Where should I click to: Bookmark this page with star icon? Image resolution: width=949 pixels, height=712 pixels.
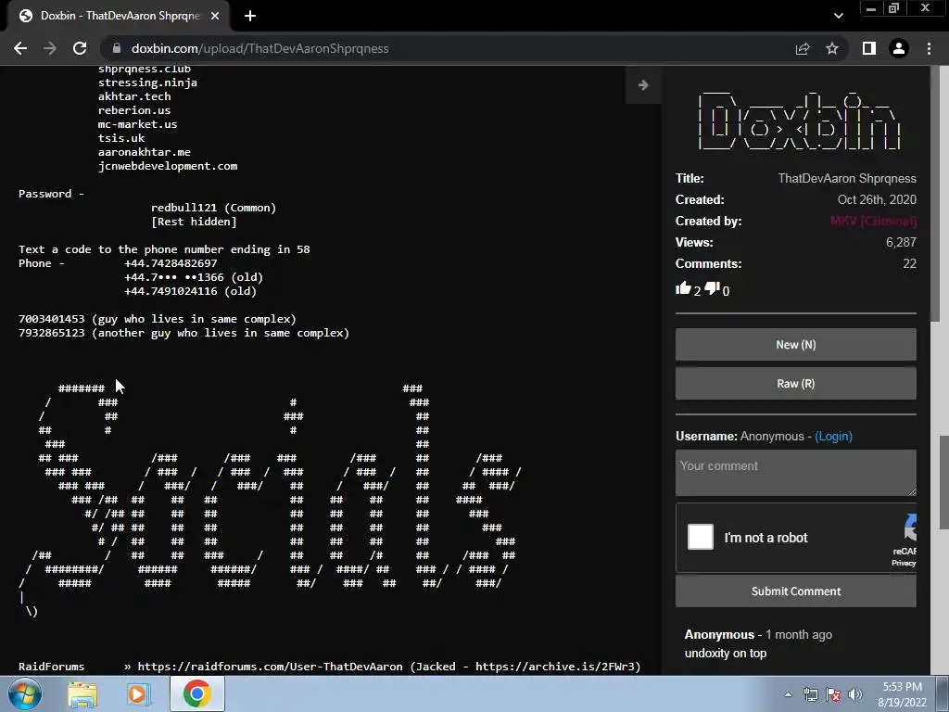832,48
